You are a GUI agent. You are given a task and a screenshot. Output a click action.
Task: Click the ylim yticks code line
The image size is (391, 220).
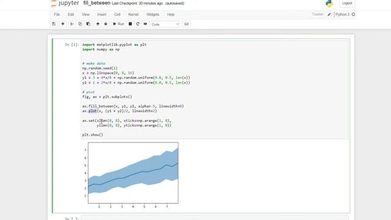tap(134, 125)
